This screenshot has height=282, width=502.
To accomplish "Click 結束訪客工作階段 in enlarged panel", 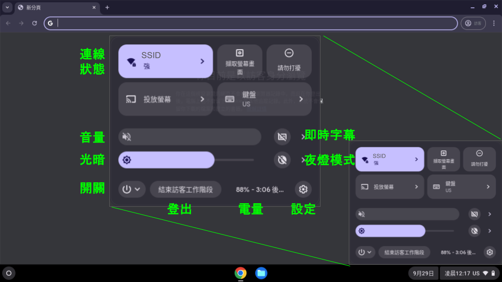I will point(185,189).
